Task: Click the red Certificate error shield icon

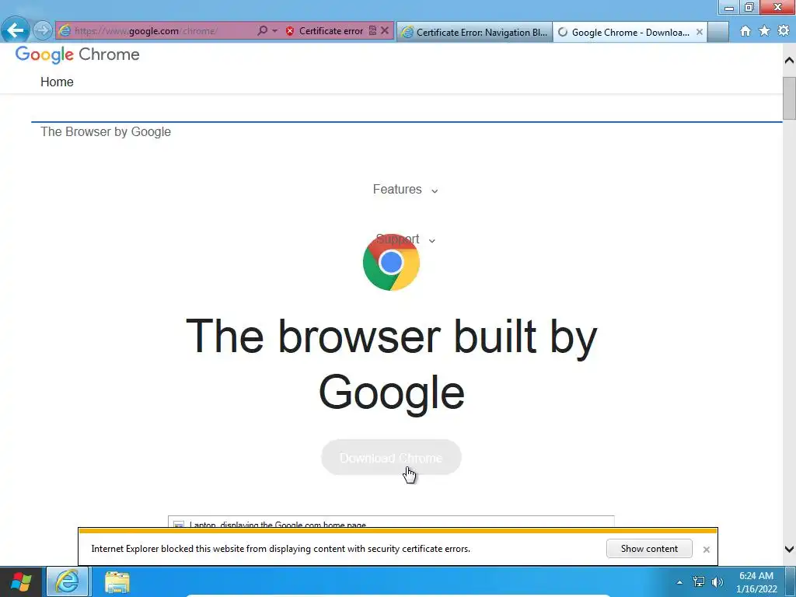Action: coord(290,31)
